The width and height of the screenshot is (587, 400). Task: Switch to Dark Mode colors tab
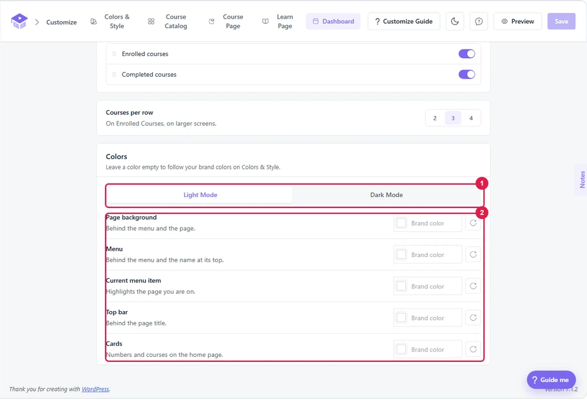coord(387,195)
